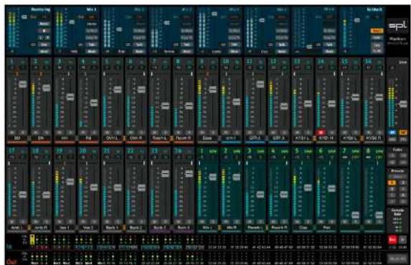Click the channel 16 number header
Screen dimensions: 411x265
coord(369,62)
